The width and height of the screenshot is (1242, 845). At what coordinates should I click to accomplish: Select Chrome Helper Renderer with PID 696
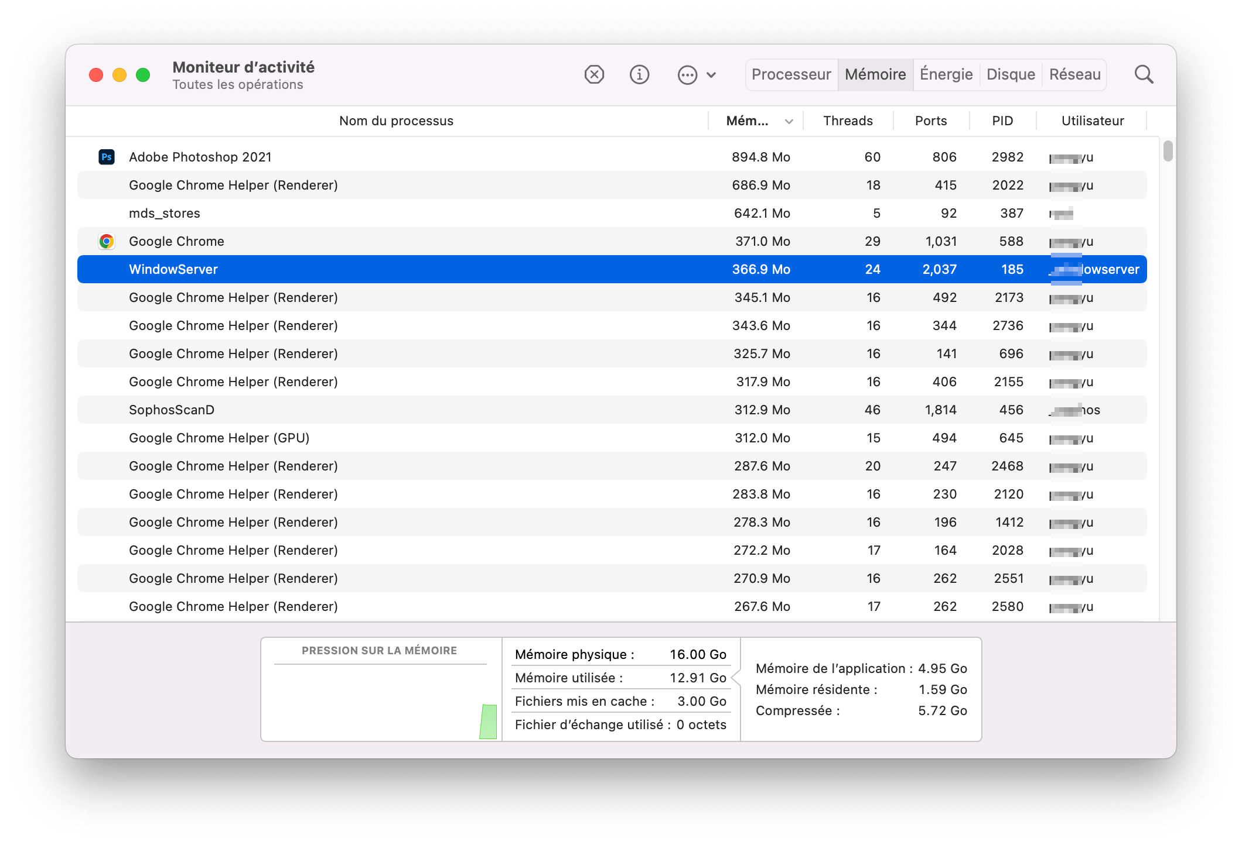coord(612,353)
